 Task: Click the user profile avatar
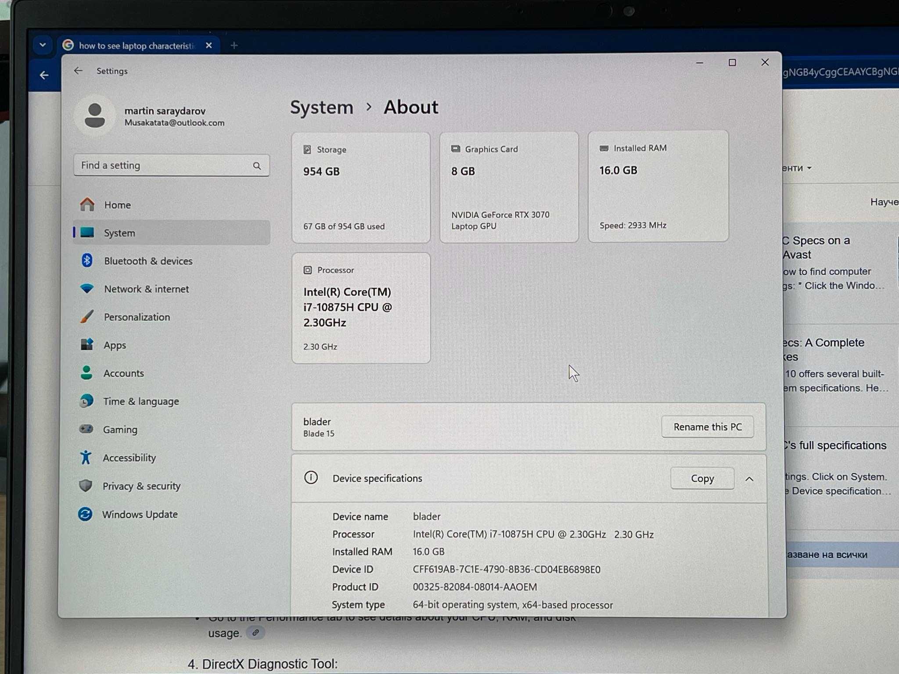click(94, 115)
